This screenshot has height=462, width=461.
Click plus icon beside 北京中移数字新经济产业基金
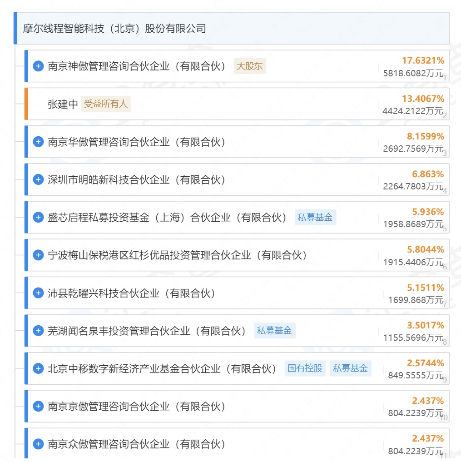click(x=38, y=368)
